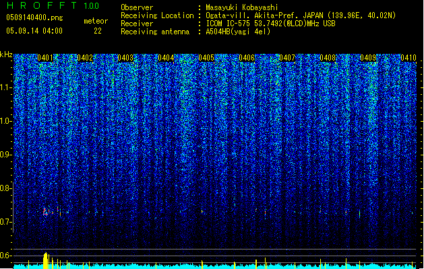The height and width of the screenshot is (269, 424).
Task: Click the 0404 time marker
Action: (x=166, y=58)
